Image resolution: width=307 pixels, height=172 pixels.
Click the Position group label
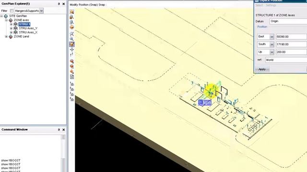coord(262,27)
